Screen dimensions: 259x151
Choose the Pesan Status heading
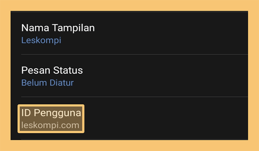point(52,70)
